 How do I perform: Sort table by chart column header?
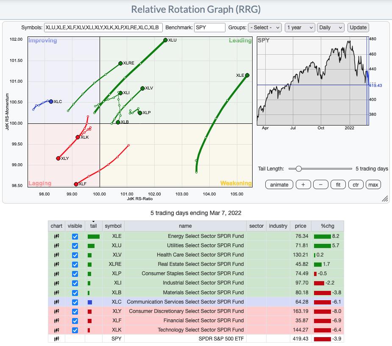pyautogui.click(x=56, y=226)
